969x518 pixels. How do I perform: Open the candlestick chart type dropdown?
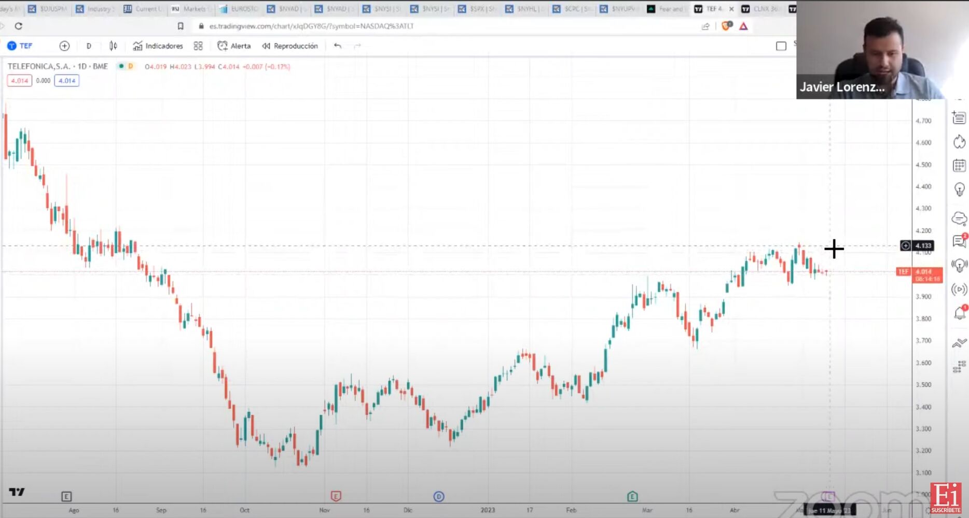pos(113,46)
